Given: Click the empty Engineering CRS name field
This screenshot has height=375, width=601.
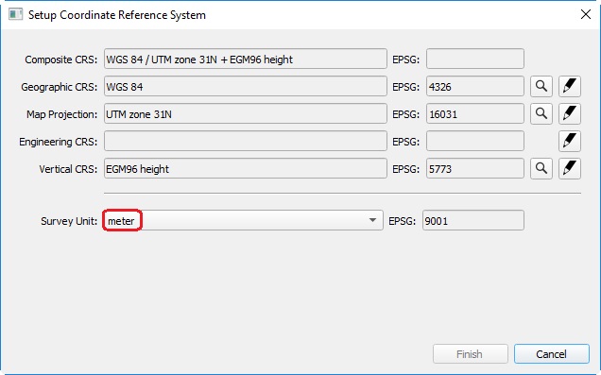Looking at the screenshot, I should pos(246,142).
